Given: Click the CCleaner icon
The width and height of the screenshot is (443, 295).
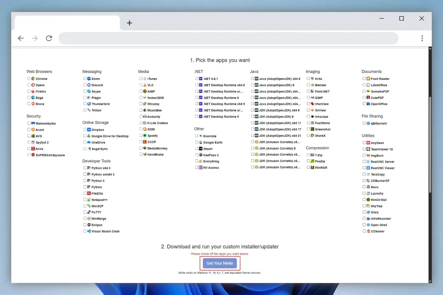Looking at the screenshot, I should point(368,231).
